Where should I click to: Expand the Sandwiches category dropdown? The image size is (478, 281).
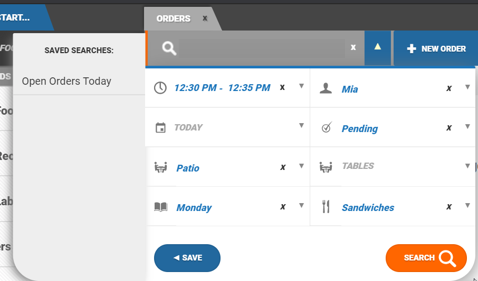tap(467, 206)
